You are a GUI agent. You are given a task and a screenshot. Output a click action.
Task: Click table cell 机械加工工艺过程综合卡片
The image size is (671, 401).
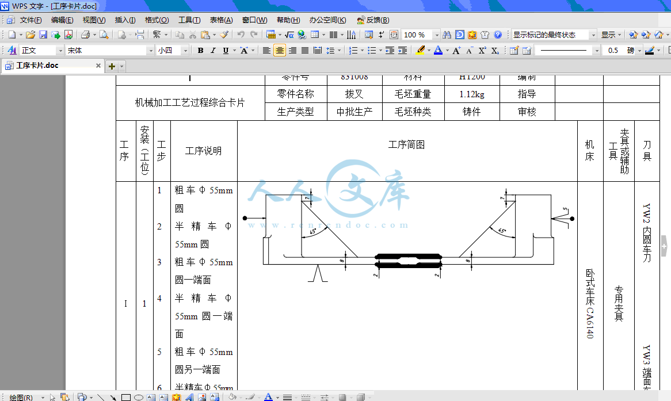click(x=189, y=103)
